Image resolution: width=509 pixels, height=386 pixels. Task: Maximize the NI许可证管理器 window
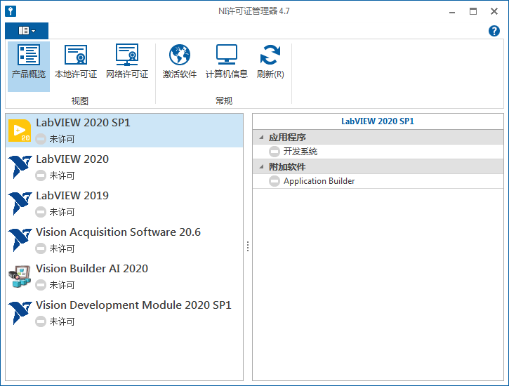(x=473, y=12)
